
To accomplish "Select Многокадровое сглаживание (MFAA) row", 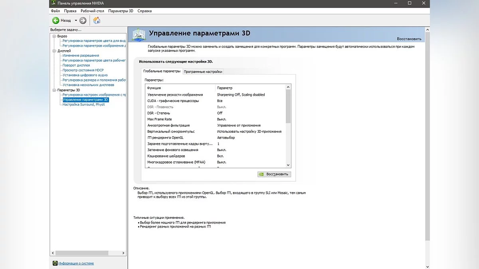I will [x=215, y=162].
